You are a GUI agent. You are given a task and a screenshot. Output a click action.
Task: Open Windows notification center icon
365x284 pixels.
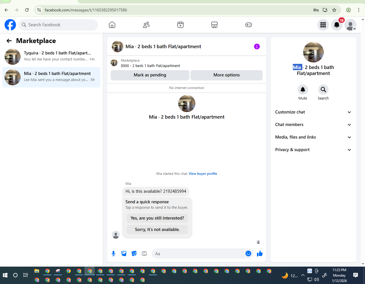(x=356, y=275)
